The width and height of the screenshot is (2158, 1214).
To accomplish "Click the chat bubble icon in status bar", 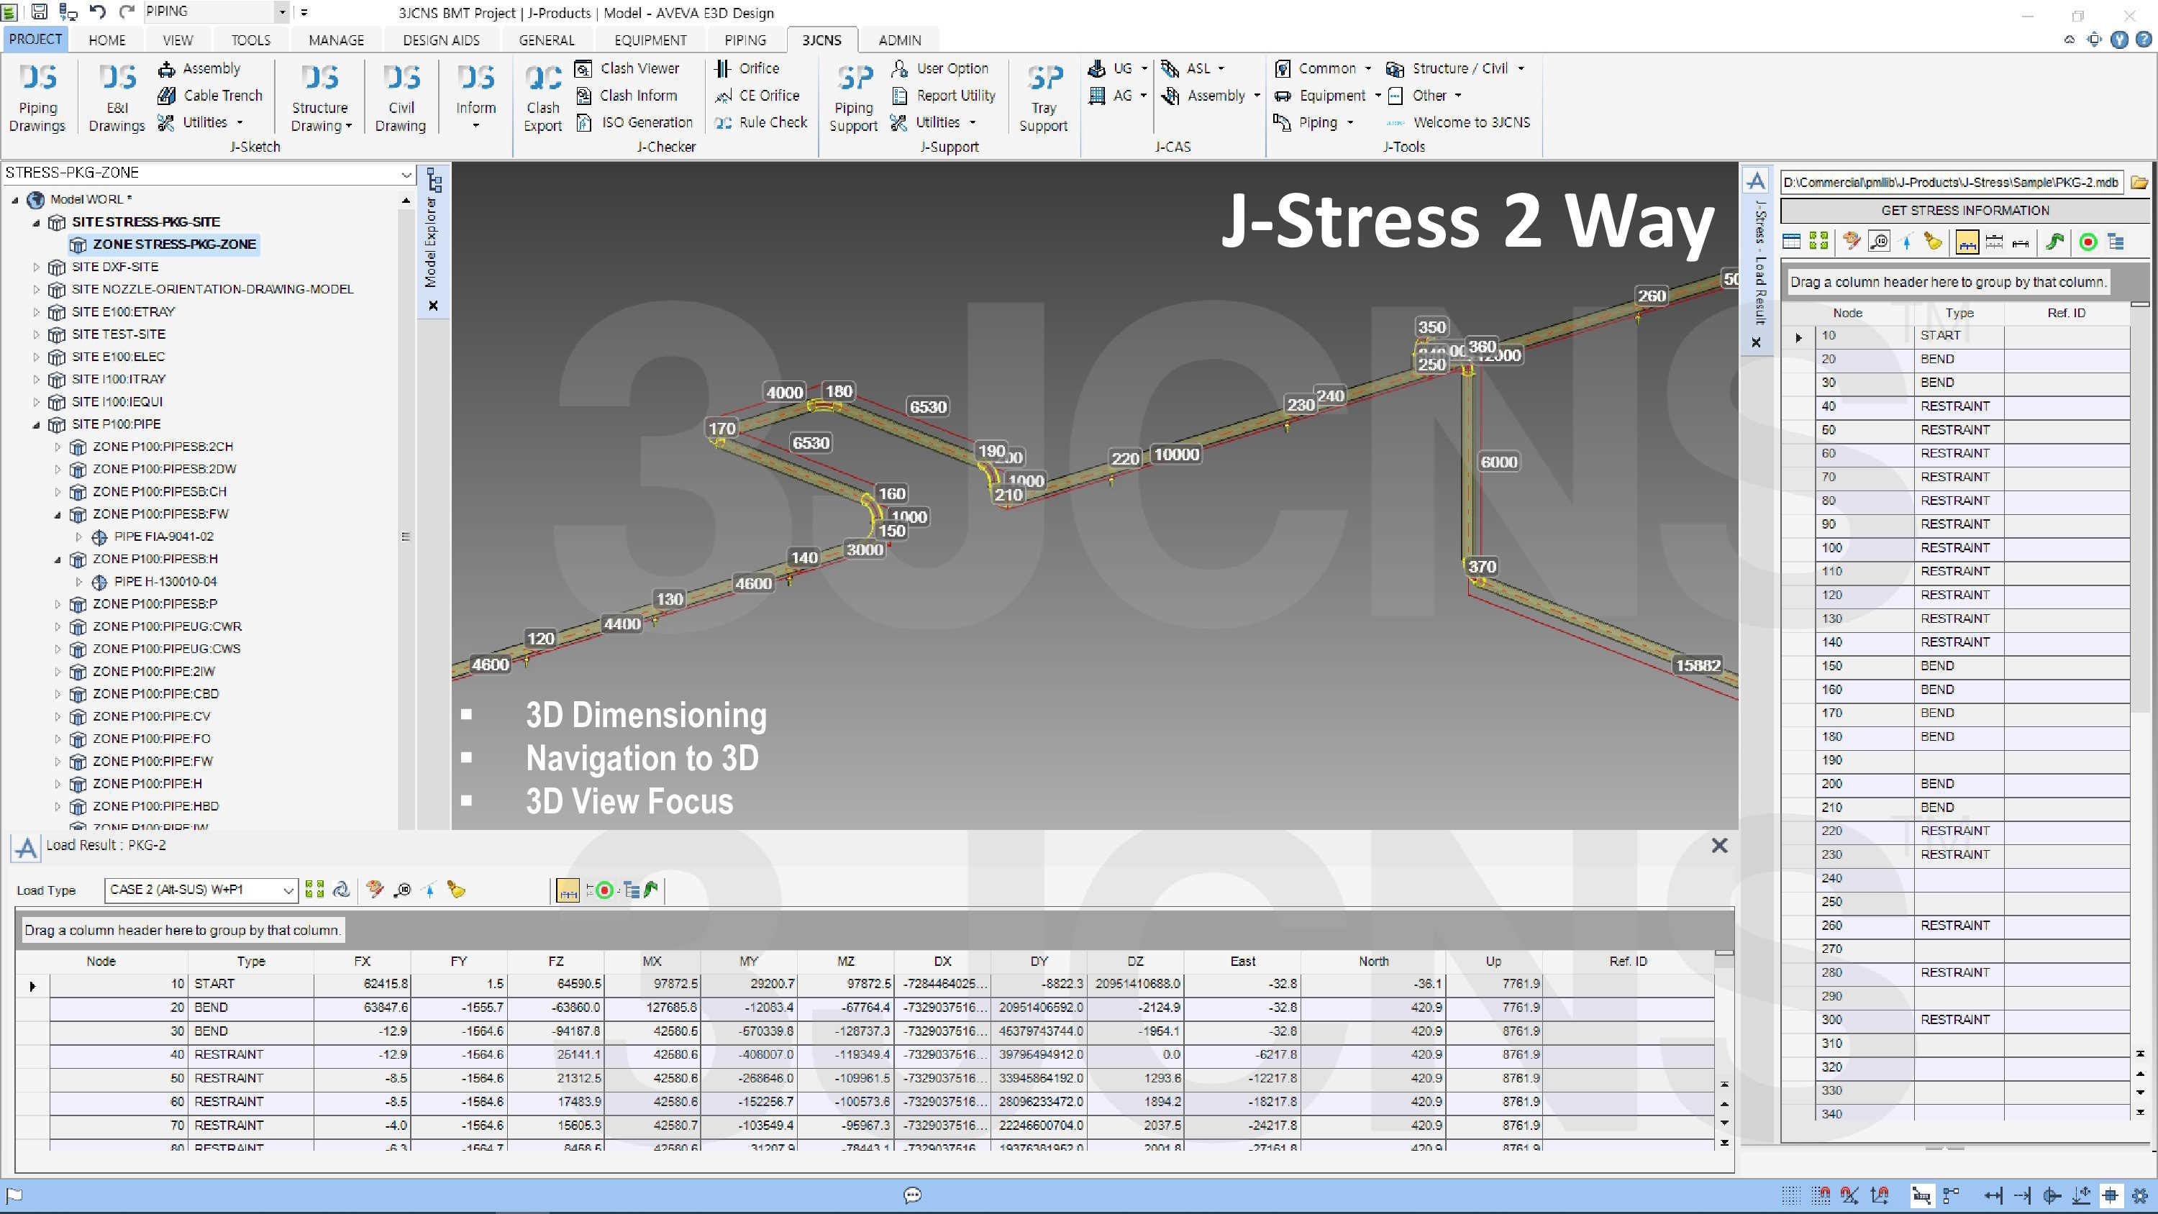I will click(912, 1195).
